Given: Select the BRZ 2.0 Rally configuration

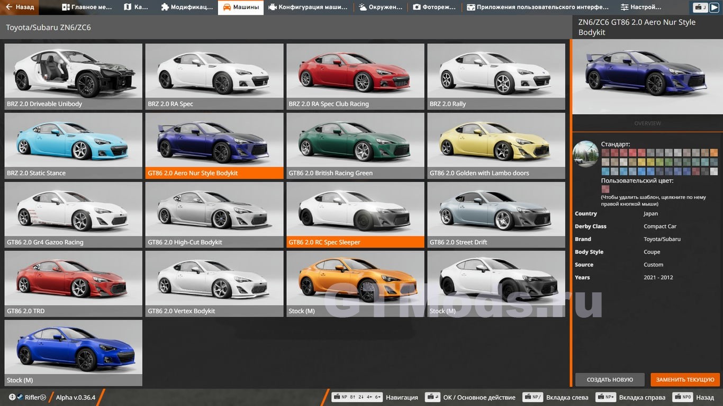Looking at the screenshot, I should pos(496,77).
